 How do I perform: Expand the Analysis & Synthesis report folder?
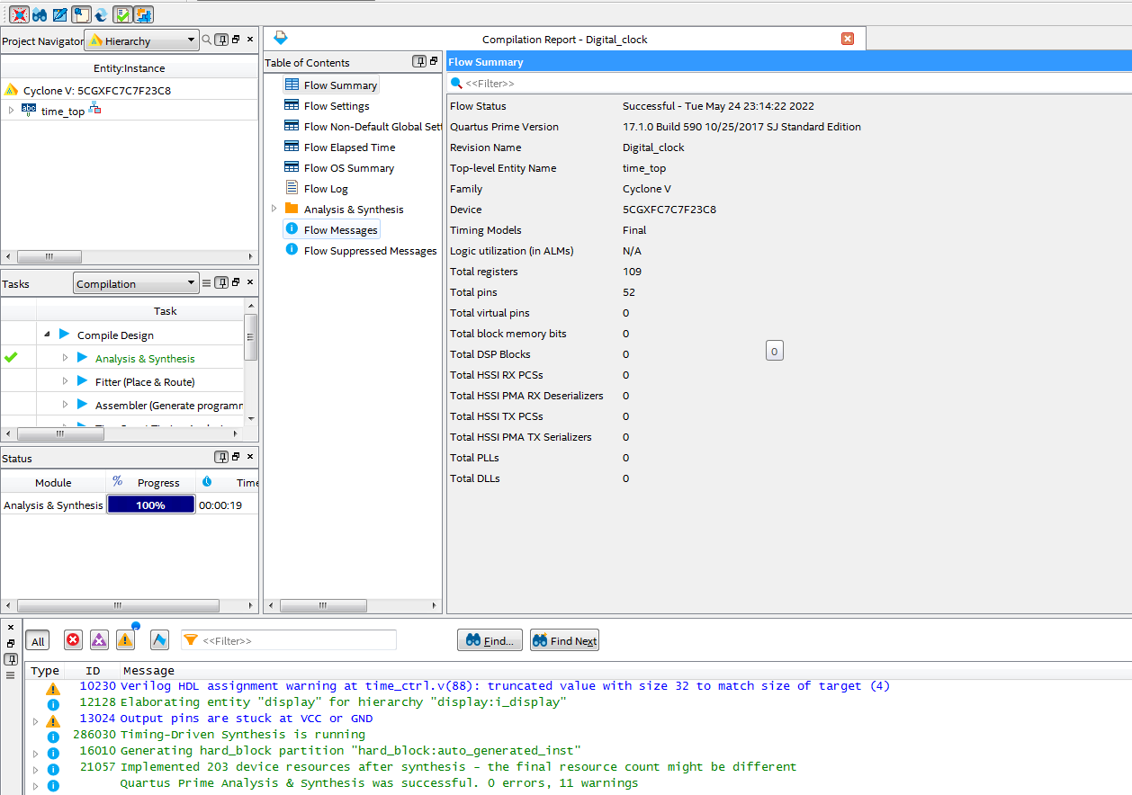click(274, 209)
